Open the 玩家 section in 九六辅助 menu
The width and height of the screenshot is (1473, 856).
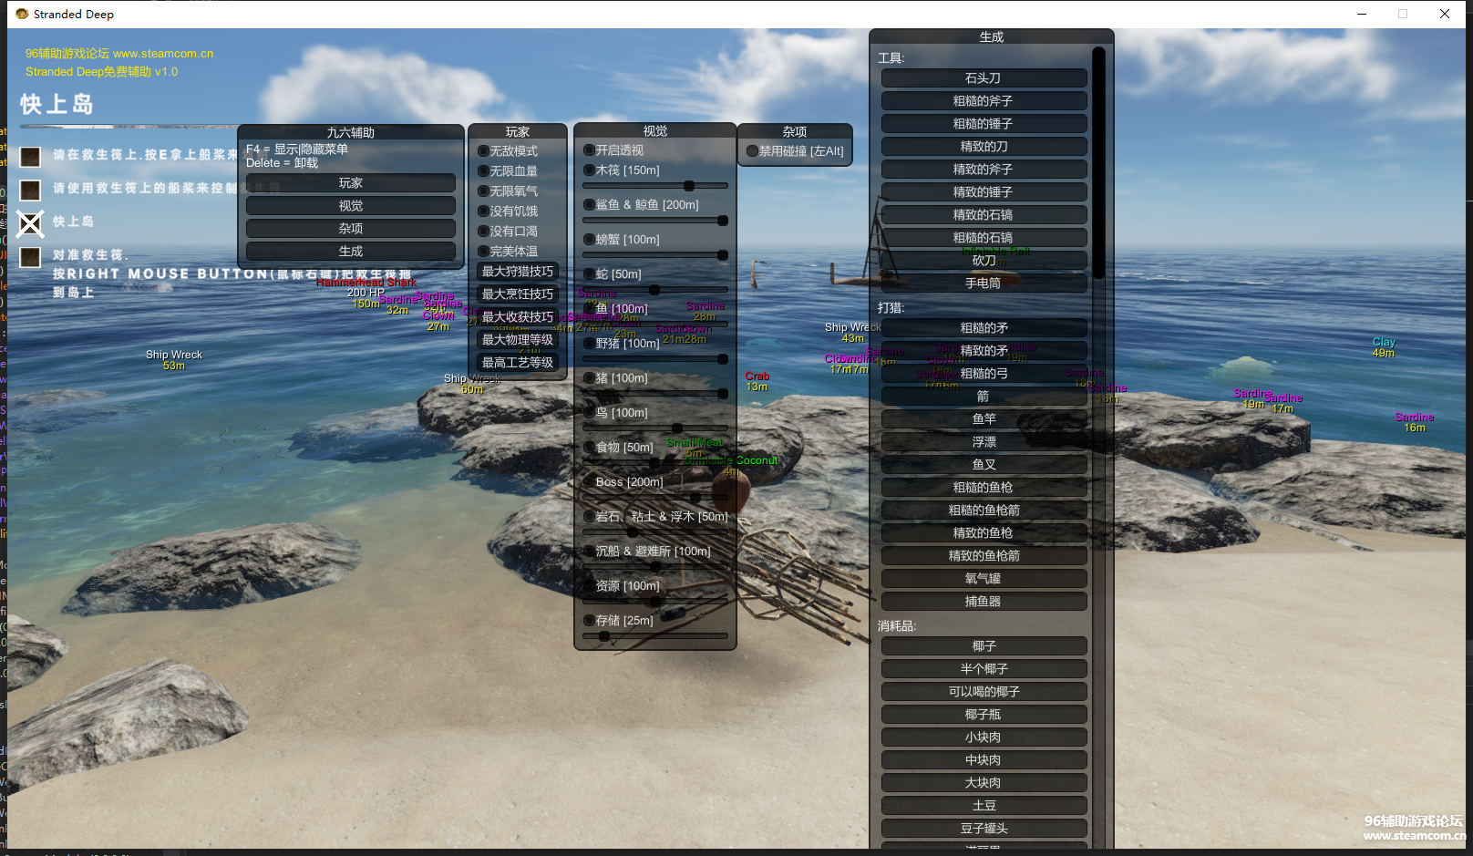[351, 183]
